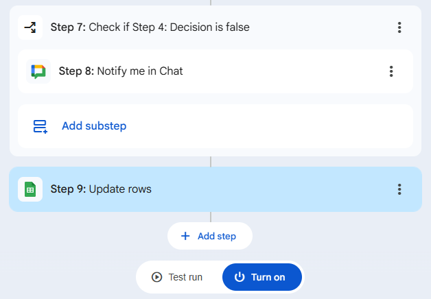Image resolution: width=431 pixels, height=299 pixels.
Task: Click the Google Chat icon on Step 8
Action: (38, 71)
